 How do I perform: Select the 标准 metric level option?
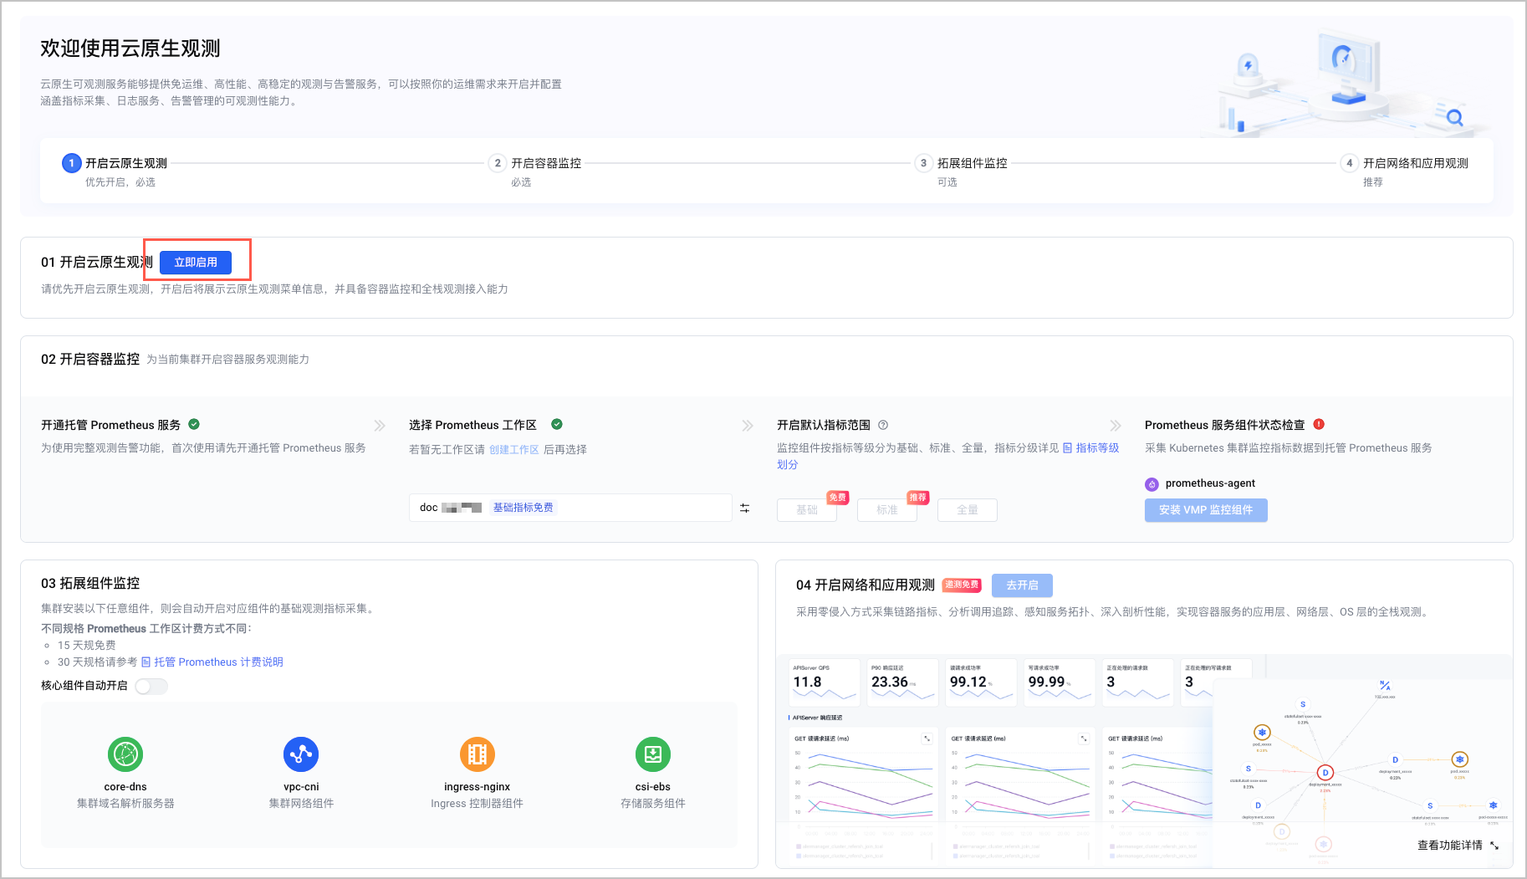pos(886,510)
